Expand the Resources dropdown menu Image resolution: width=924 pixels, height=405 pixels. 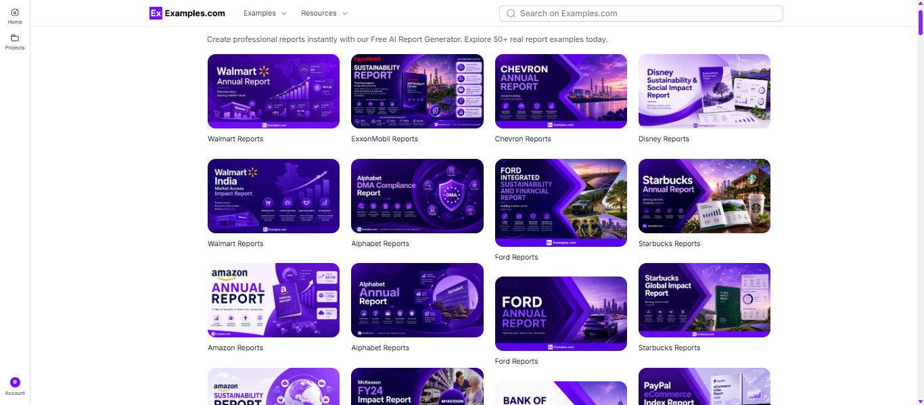[325, 14]
